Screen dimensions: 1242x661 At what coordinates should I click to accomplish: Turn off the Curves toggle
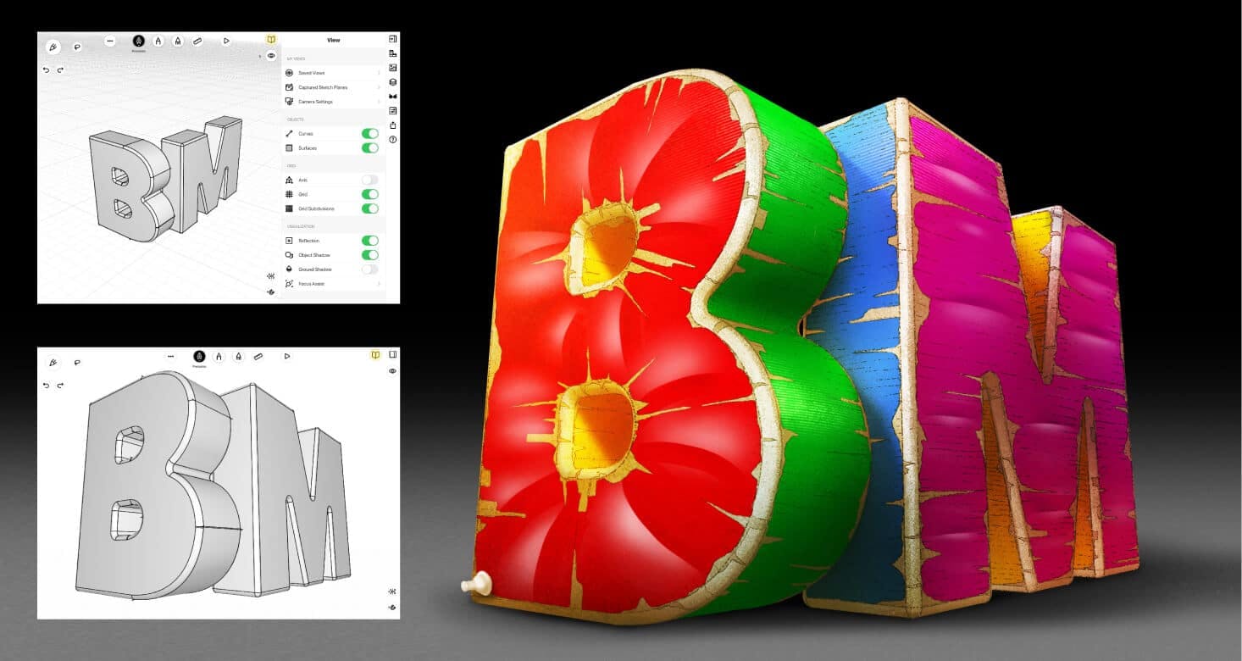point(370,134)
